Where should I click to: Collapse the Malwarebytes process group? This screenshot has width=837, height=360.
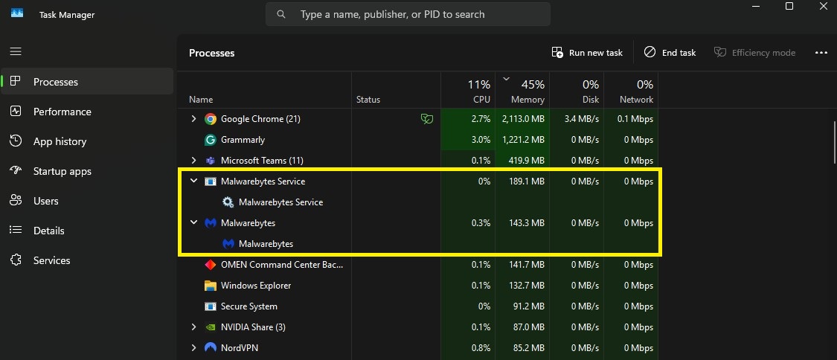pyautogui.click(x=193, y=223)
